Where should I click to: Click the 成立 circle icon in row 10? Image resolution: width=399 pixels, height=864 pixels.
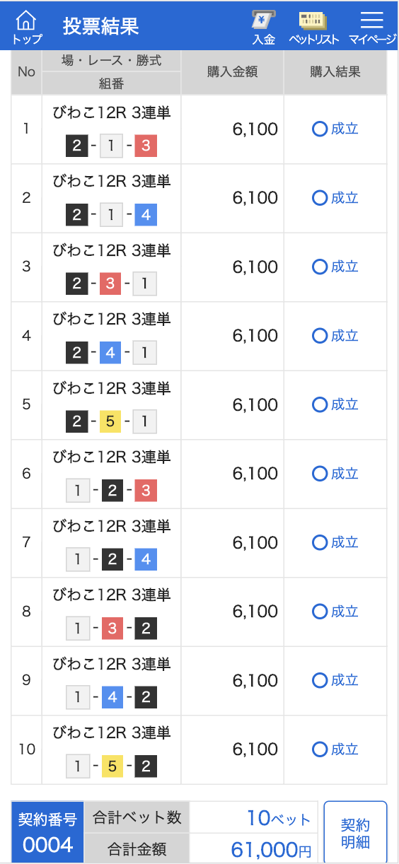(320, 749)
